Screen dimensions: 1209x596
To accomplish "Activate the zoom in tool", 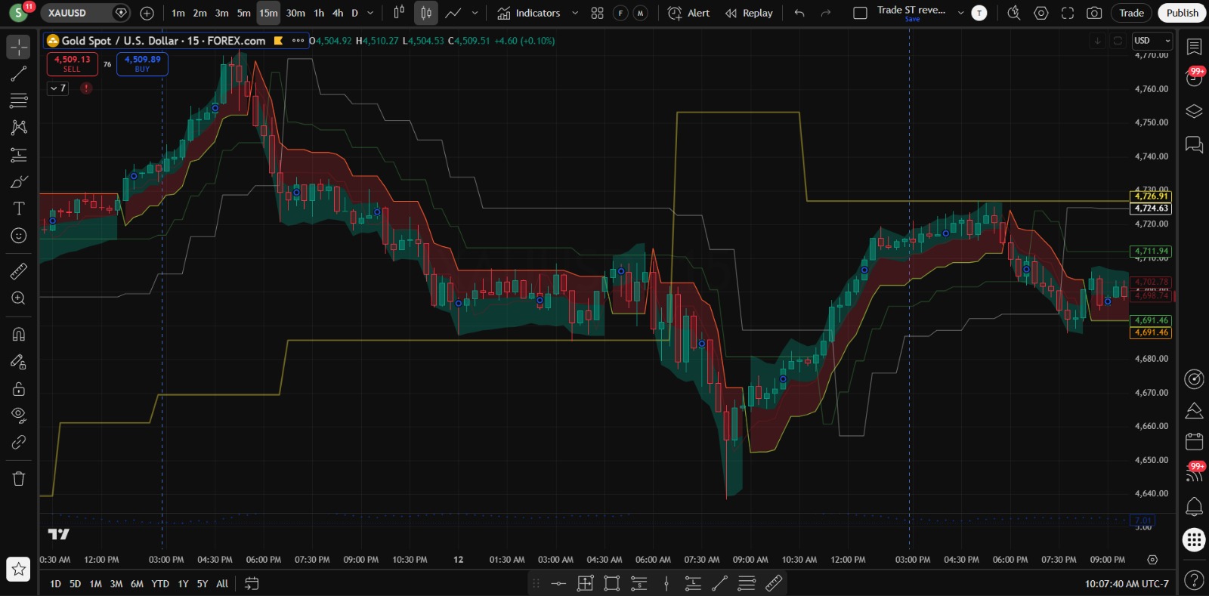I will pyautogui.click(x=19, y=298).
